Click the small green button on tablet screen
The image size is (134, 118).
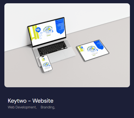tap(94, 55)
